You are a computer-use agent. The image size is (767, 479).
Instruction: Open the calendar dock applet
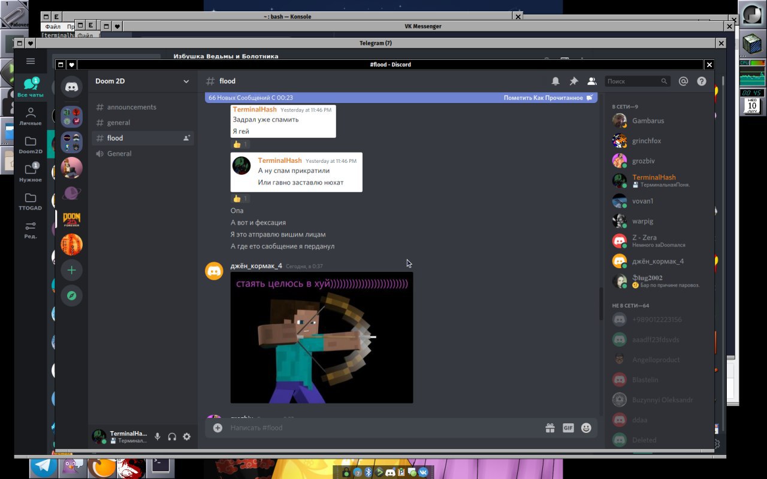pyautogui.click(x=752, y=106)
